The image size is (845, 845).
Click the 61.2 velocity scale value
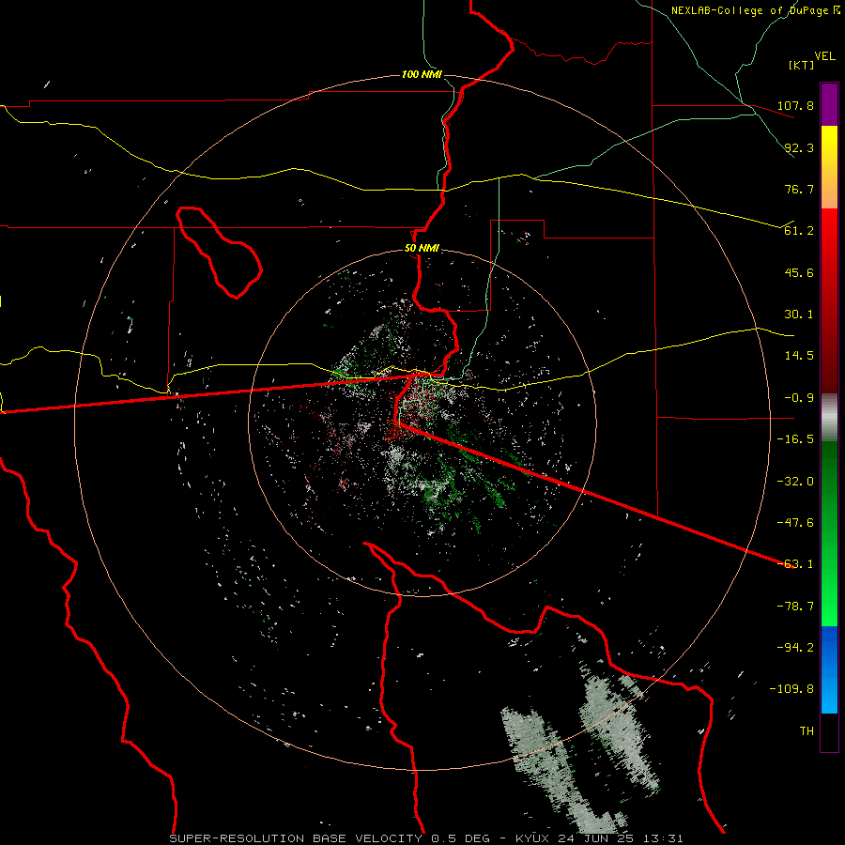coord(799,231)
